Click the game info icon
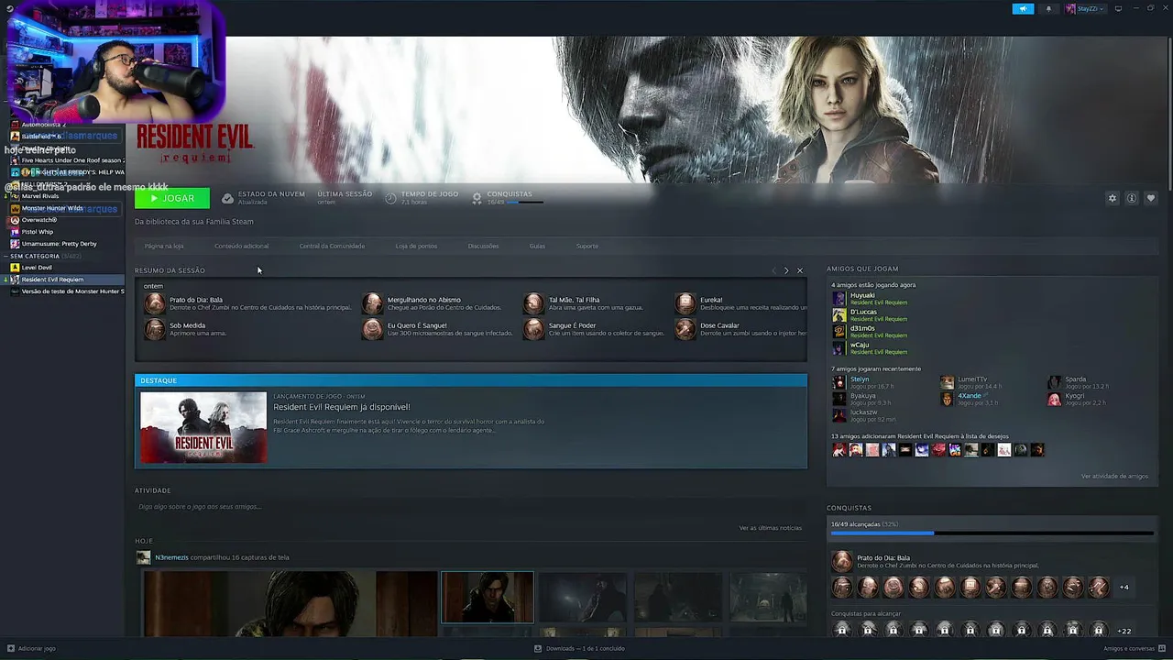The height and width of the screenshot is (660, 1173). (x=1132, y=198)
